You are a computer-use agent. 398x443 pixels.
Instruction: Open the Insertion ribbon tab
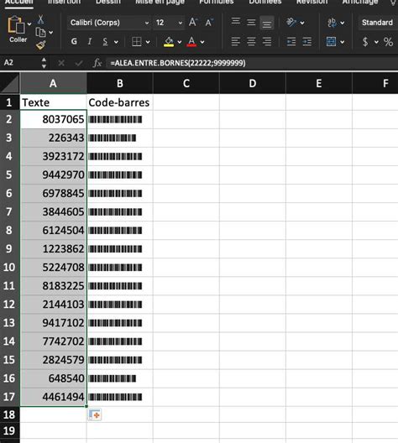tap(64, 3)
